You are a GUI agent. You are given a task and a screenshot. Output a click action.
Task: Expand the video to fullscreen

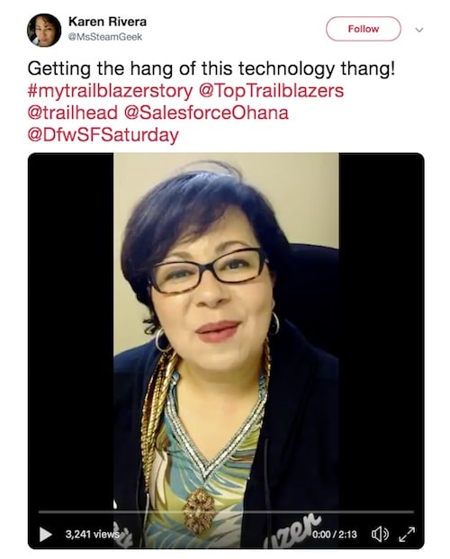(407, 534)
